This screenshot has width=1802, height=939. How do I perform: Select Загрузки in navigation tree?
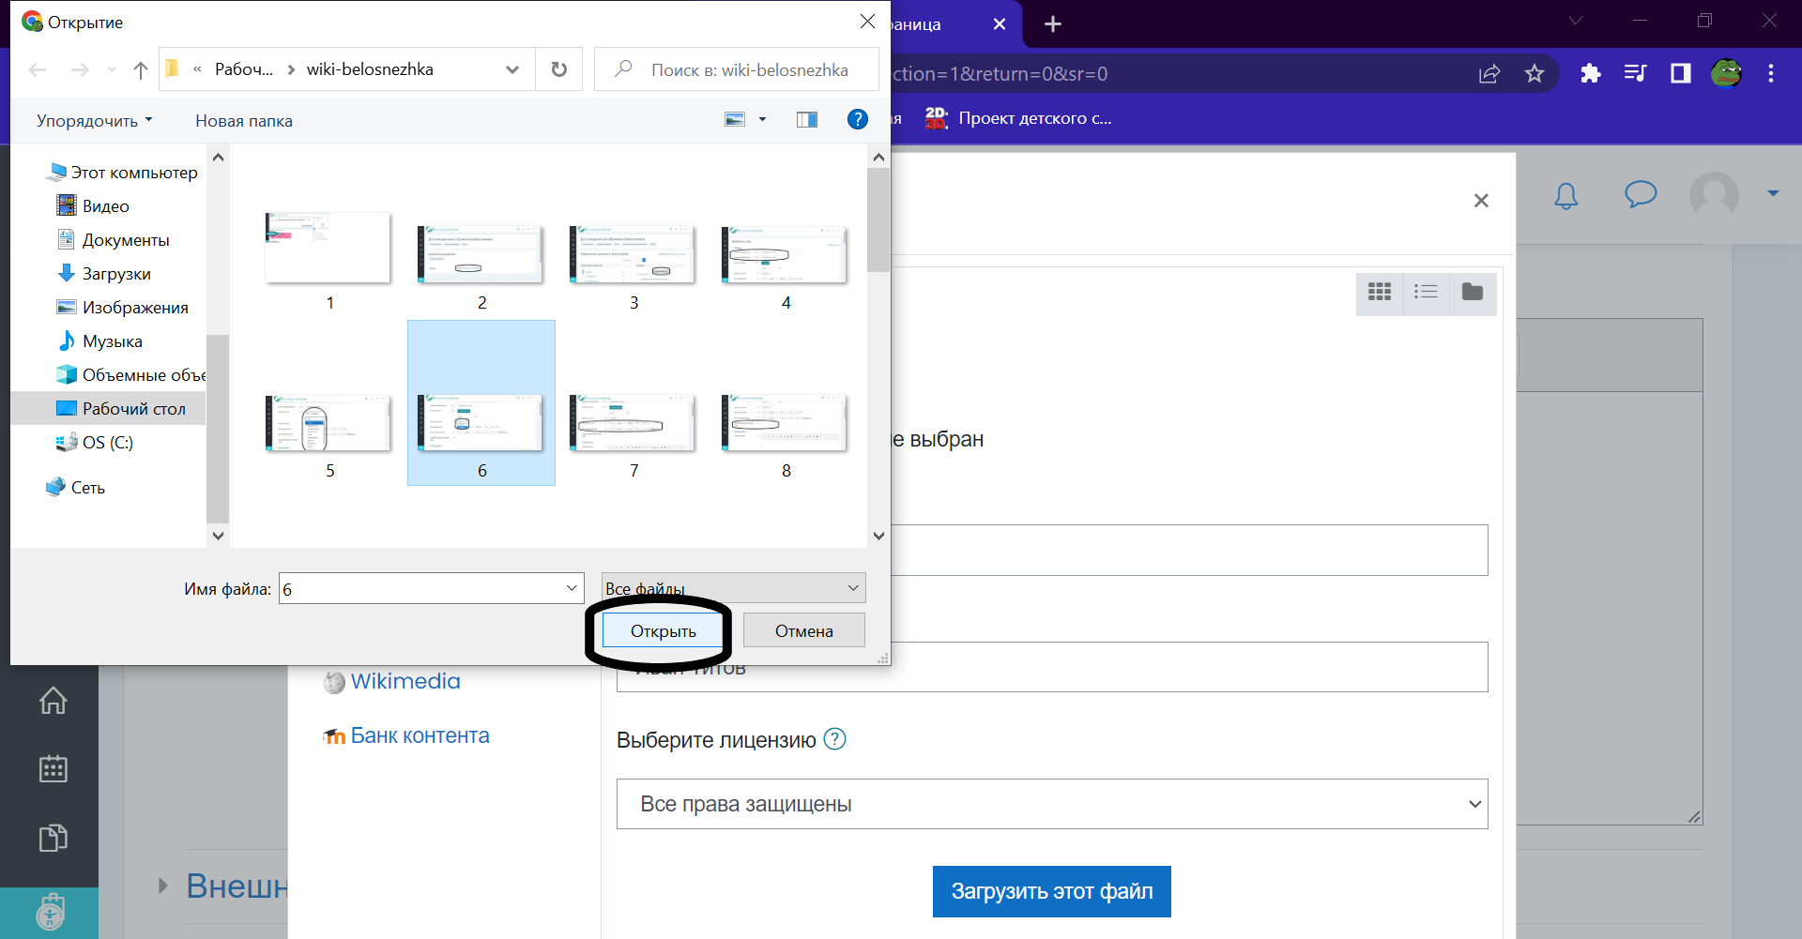(116, 274)
